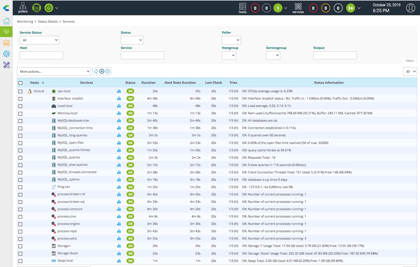
Task: Open graph icon for cpu-local service
Action: pos(119,91)
